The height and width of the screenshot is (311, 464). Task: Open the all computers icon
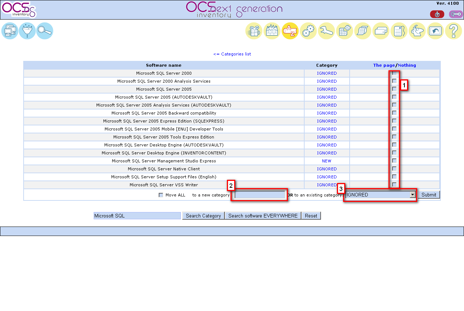tap(10, 31)
